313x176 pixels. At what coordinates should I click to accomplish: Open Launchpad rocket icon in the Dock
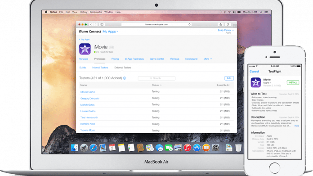tap(84, 148)
